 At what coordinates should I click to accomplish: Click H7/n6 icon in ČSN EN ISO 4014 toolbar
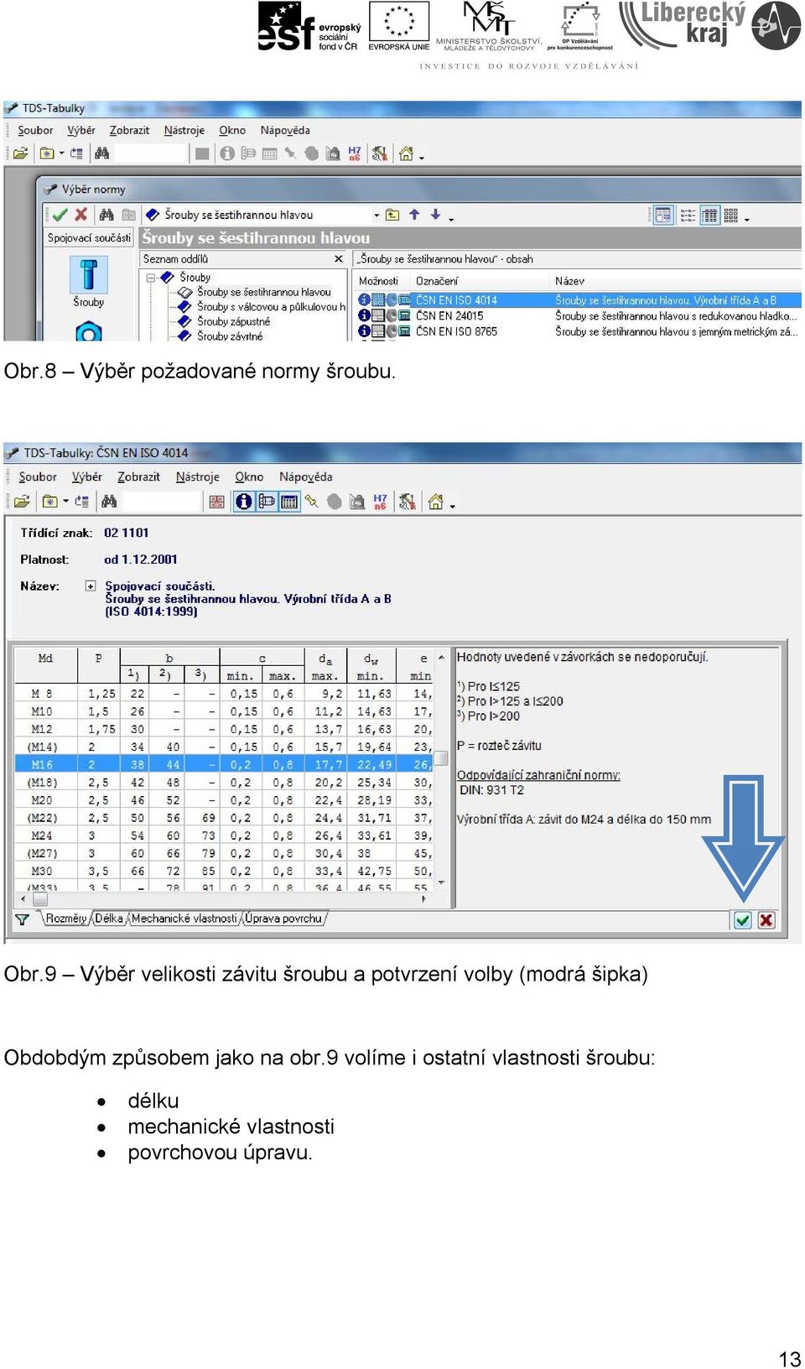[380, 502]
